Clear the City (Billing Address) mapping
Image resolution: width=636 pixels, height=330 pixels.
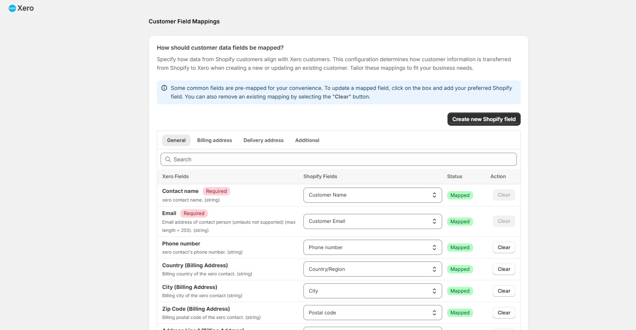pyautogui.click(x=504, y=291)
